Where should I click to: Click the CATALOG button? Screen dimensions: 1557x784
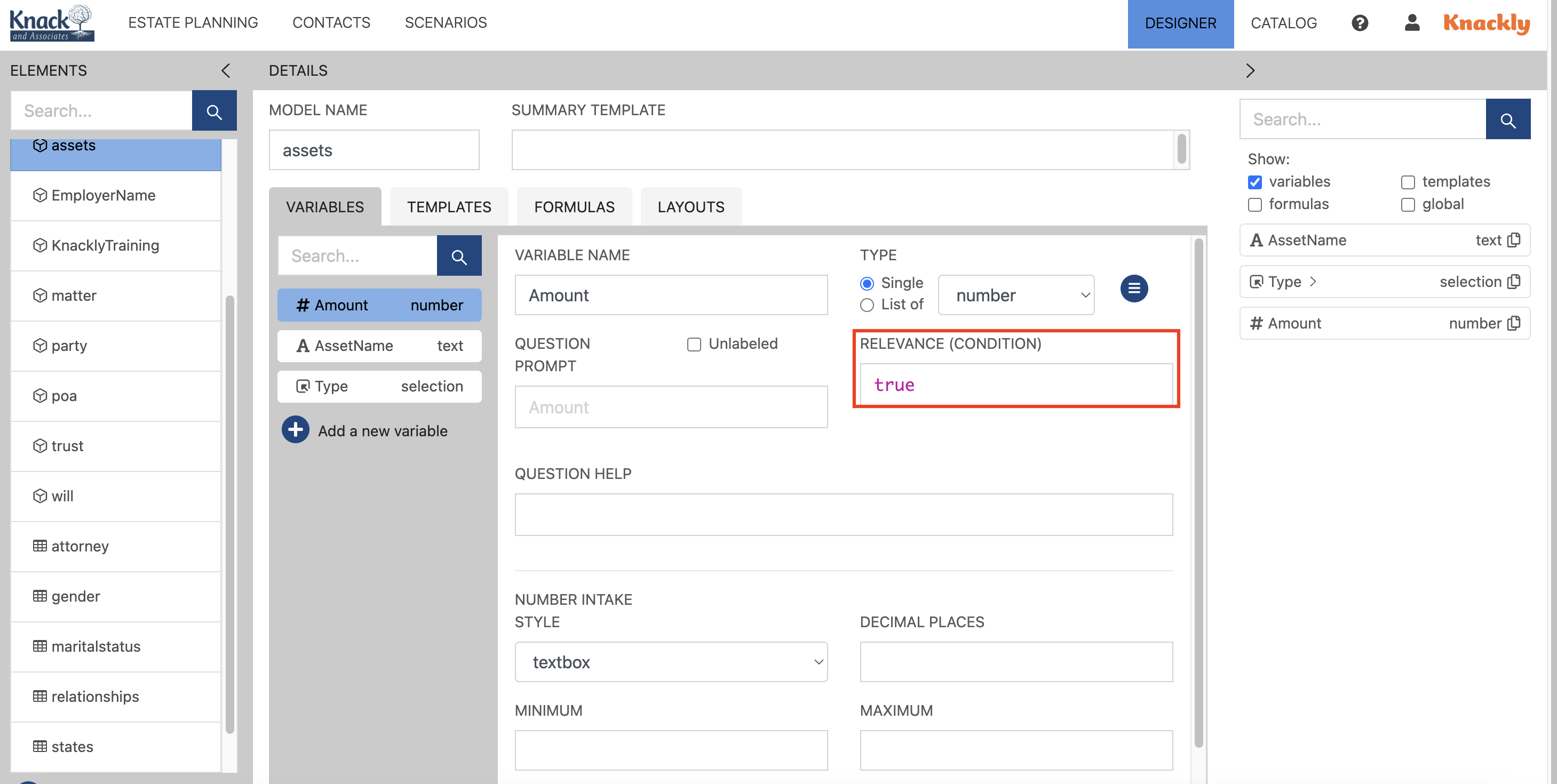(x=1283, y=22)
